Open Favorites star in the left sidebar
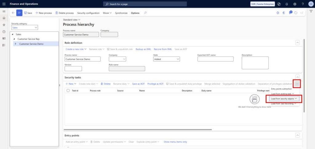315x149 pixels. tap(4, 25)
